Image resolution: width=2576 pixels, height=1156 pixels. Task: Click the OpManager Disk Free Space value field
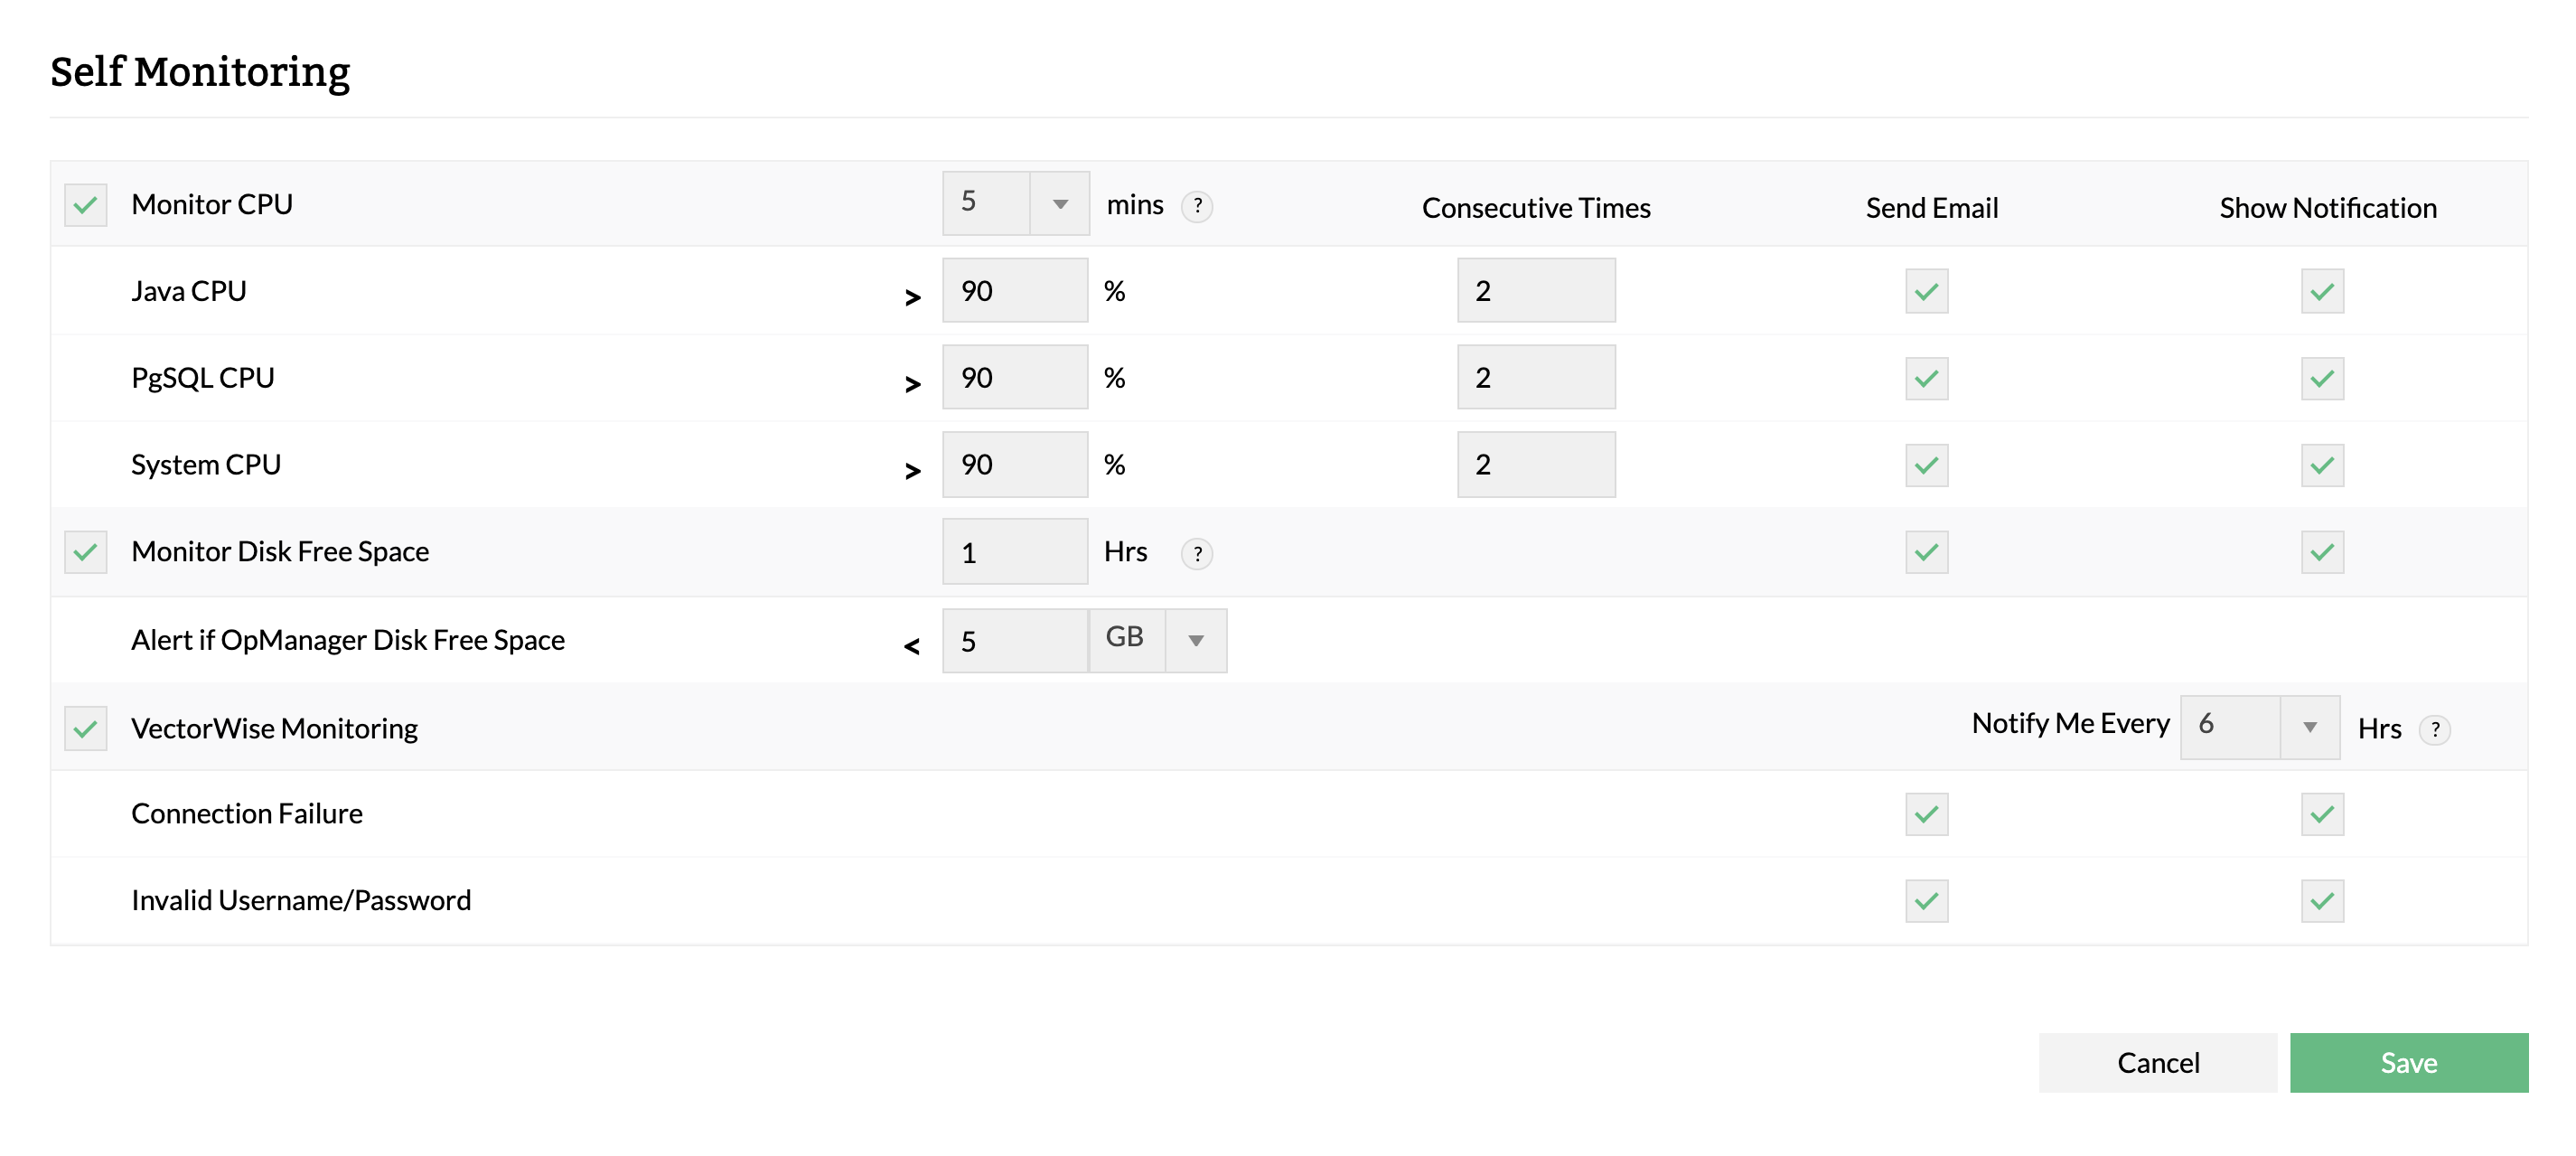click(x=1014, y=641)
